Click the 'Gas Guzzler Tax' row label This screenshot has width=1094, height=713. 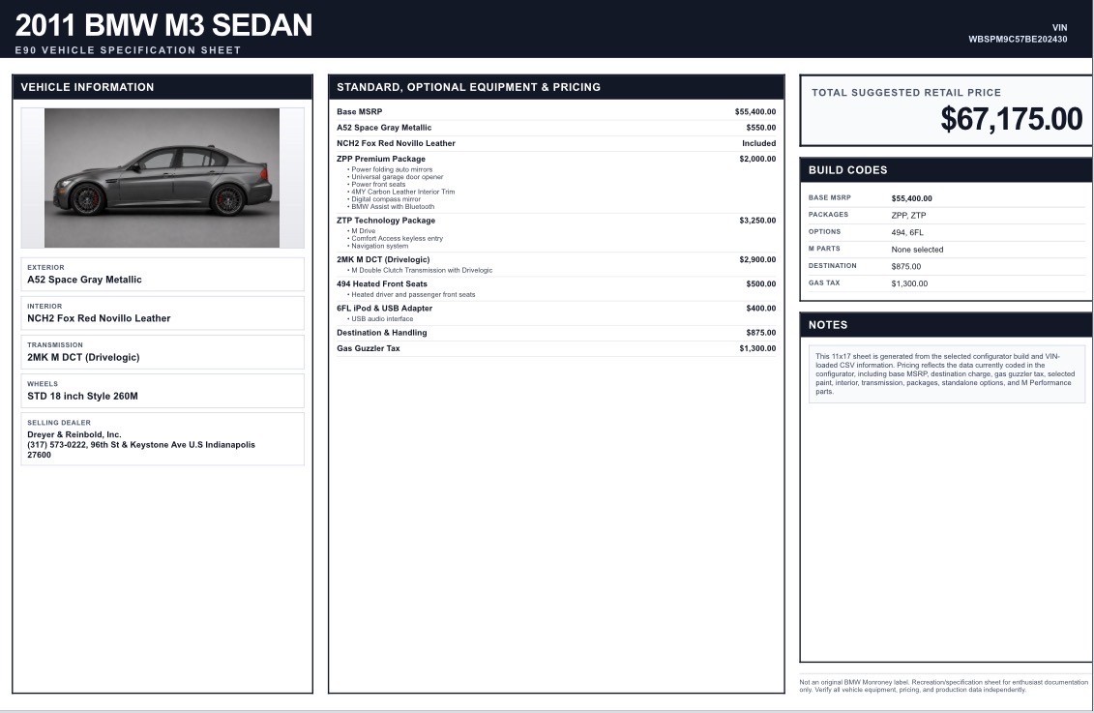[x=369, y=349]
